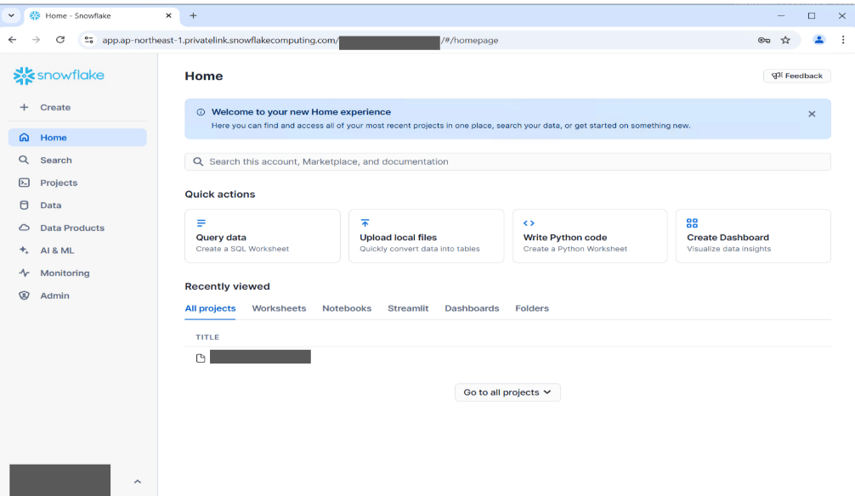The height and width of the screenshot is (496, 855).
Task: Click the browser reload icon
Action: [x=60, y=40]
